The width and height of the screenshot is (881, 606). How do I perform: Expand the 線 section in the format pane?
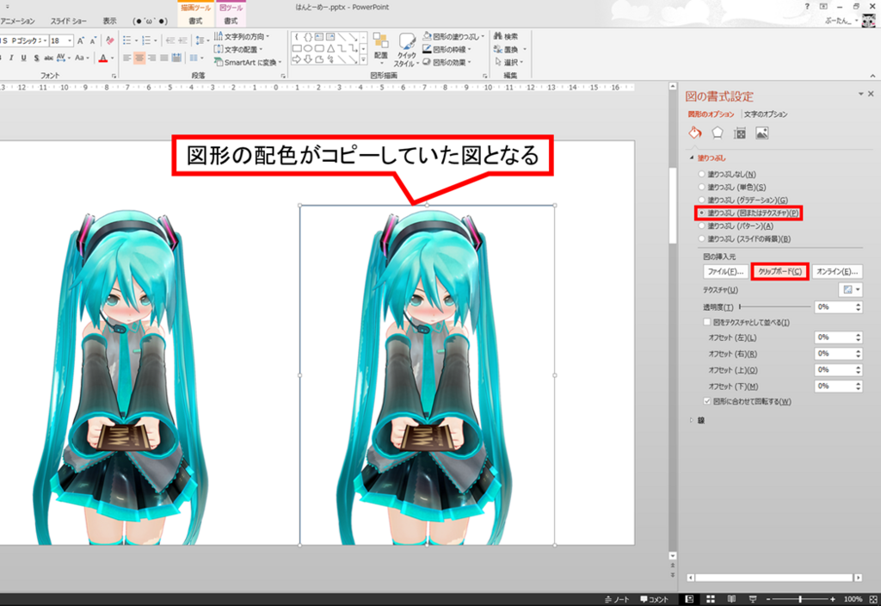click(691, 420)
